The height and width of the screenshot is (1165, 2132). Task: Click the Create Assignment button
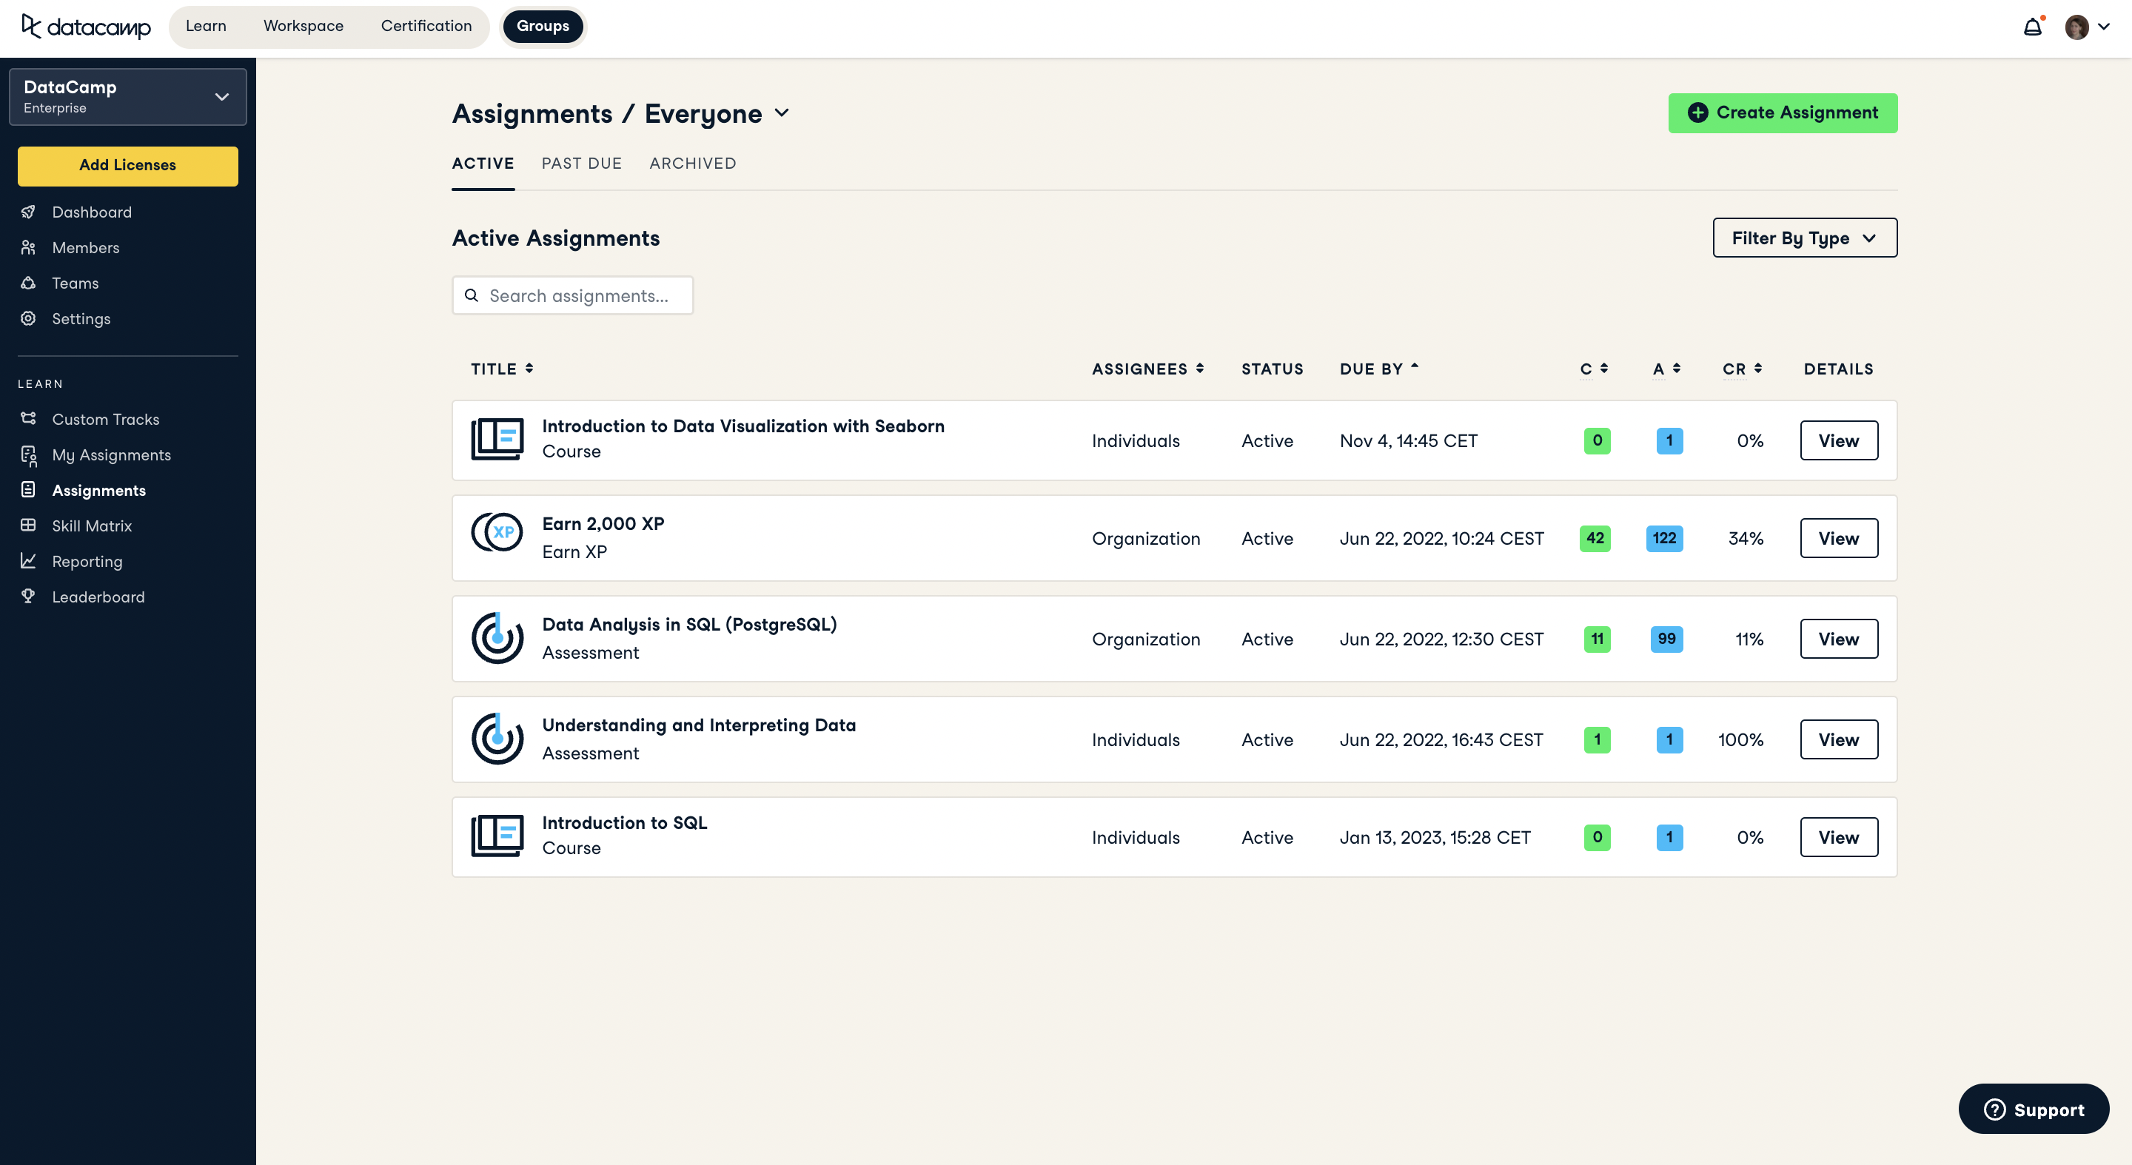click(1782, 113)
